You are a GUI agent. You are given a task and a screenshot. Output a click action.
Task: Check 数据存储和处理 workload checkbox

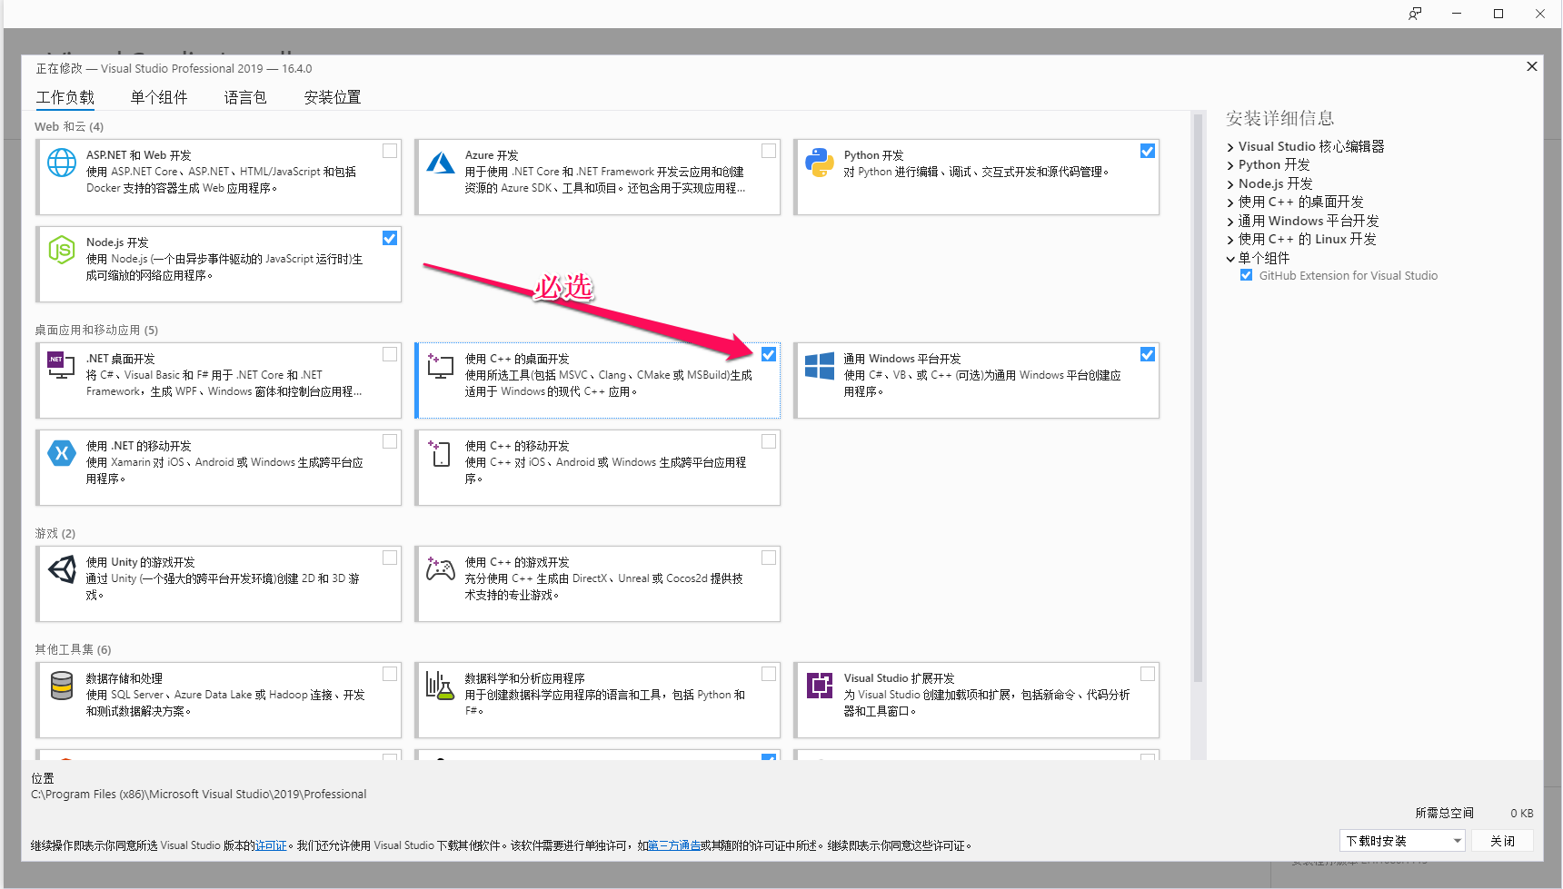pos(390,674)
